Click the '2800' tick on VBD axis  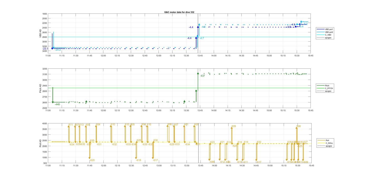[45, 37]
